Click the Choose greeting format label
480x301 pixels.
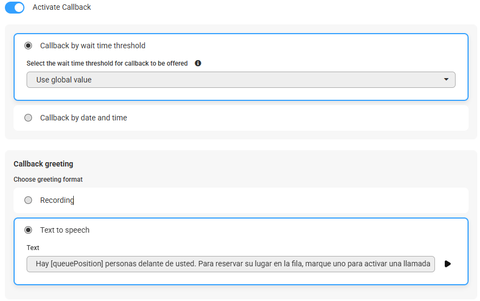pyautogui.click(x=48, y=180)
